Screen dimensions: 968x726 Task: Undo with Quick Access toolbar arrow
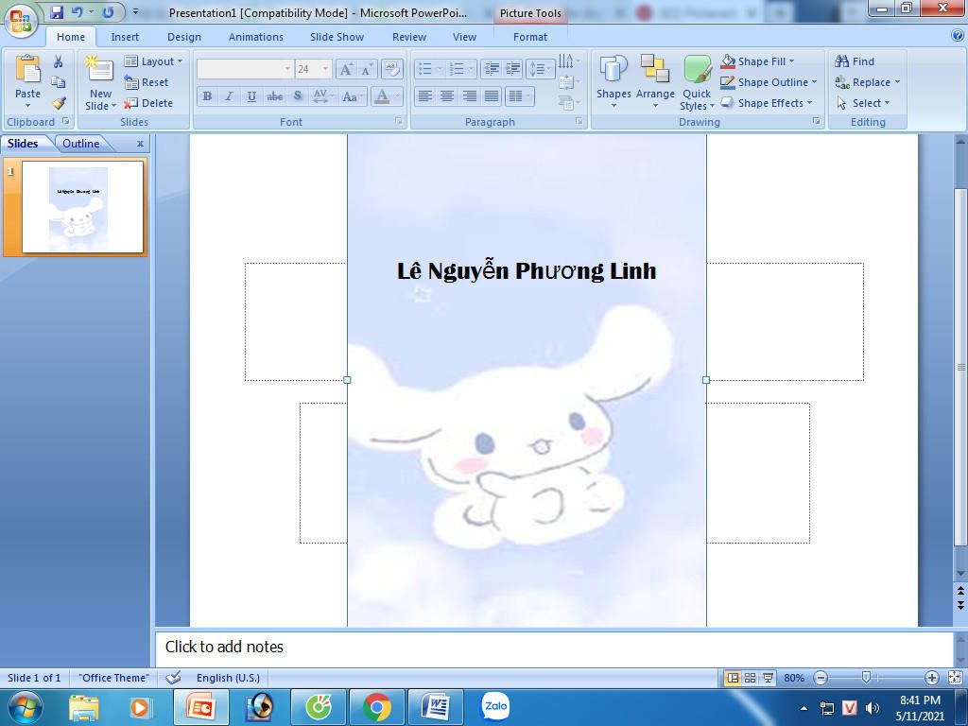77,11
